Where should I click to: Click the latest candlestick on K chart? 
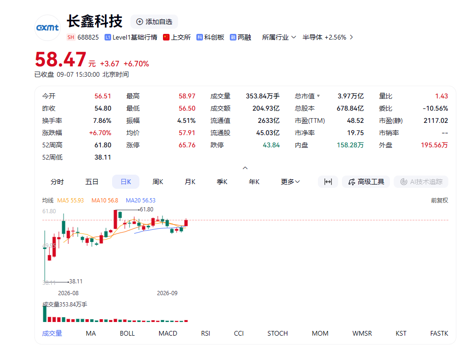186,223
